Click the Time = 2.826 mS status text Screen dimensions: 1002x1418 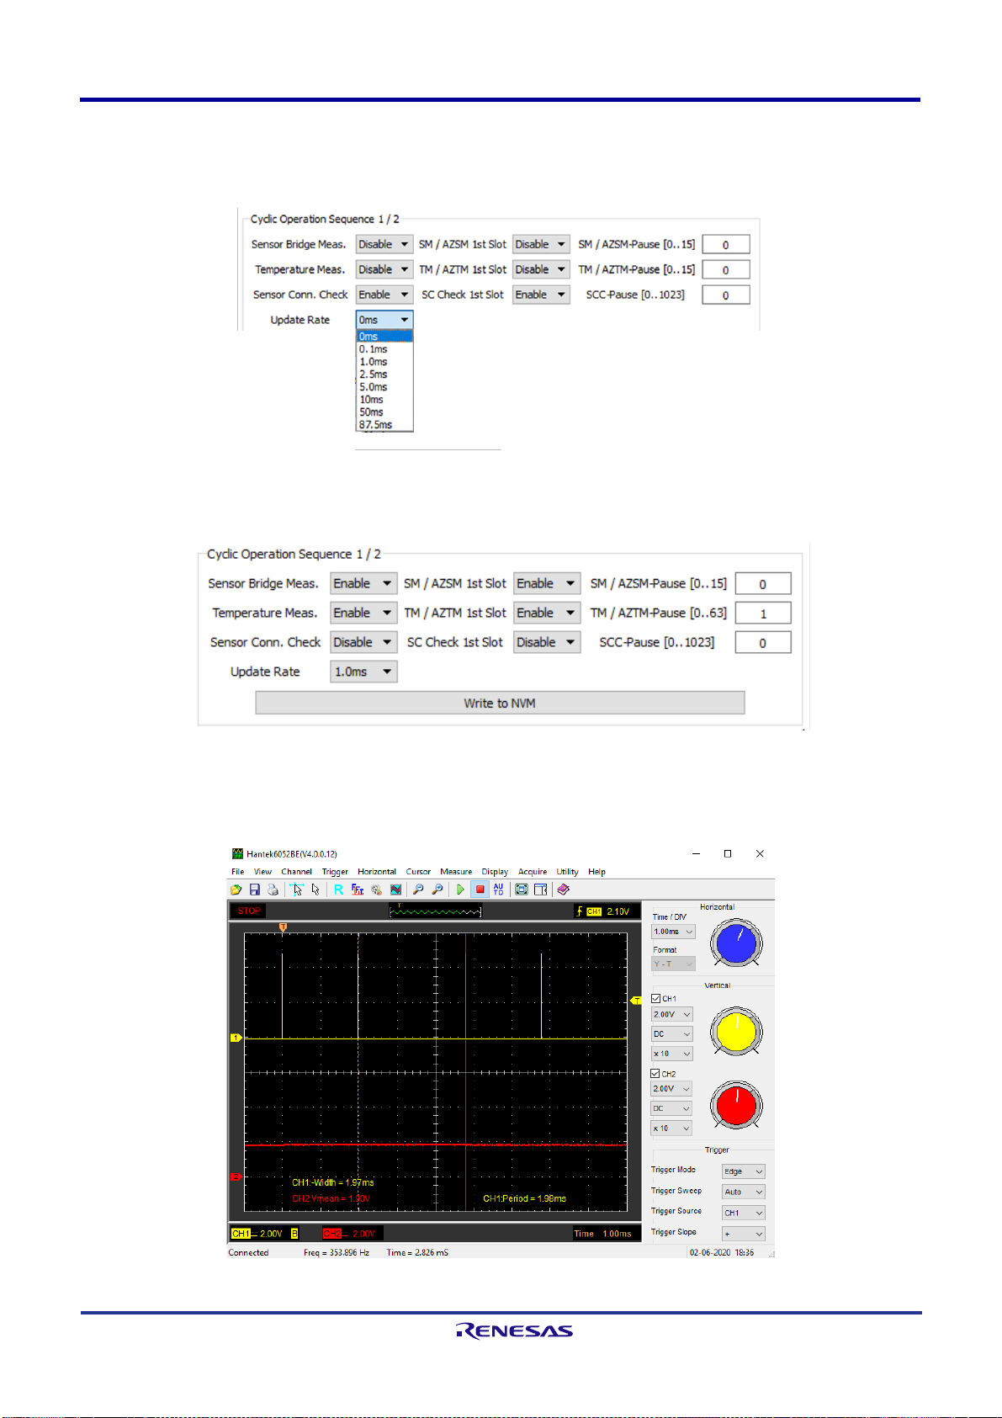coord(417,1252)
